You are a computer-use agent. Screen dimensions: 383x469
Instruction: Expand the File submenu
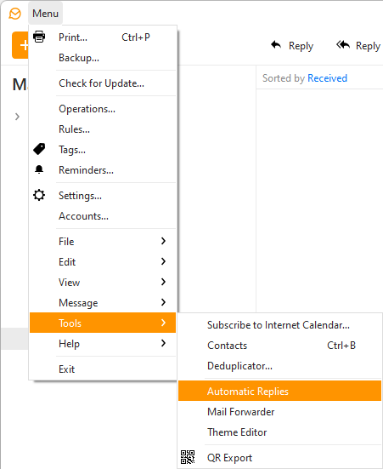point(103,241)
